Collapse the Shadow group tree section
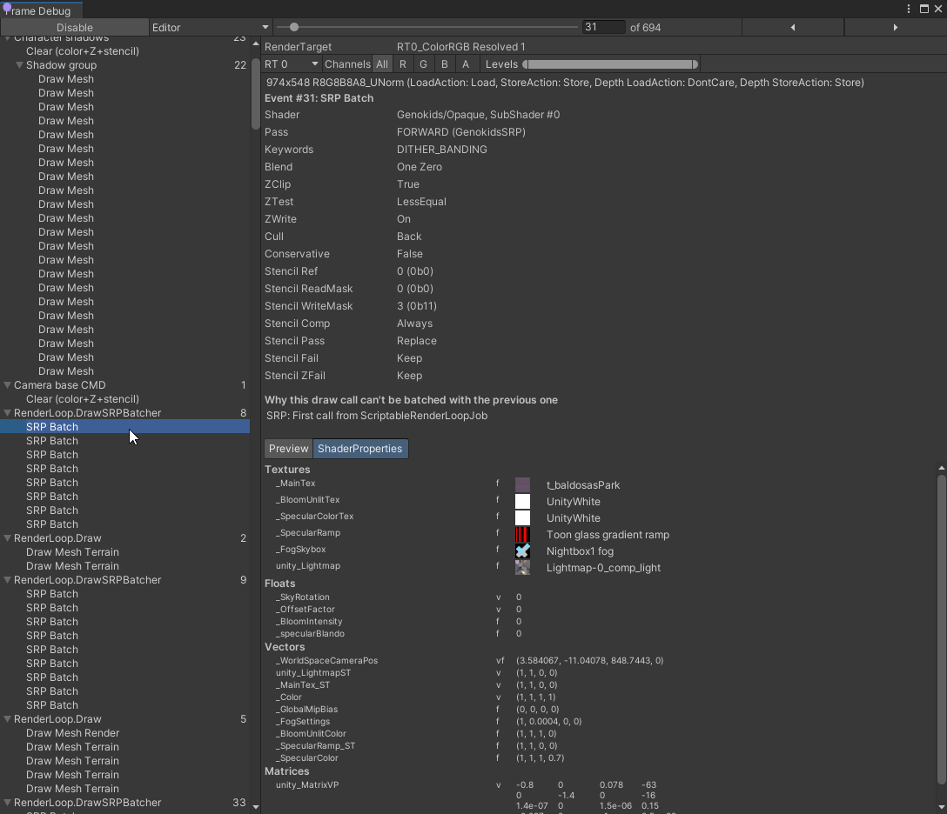Image resolution: width=947 pixels, height=814 pixels. (18, 64)
